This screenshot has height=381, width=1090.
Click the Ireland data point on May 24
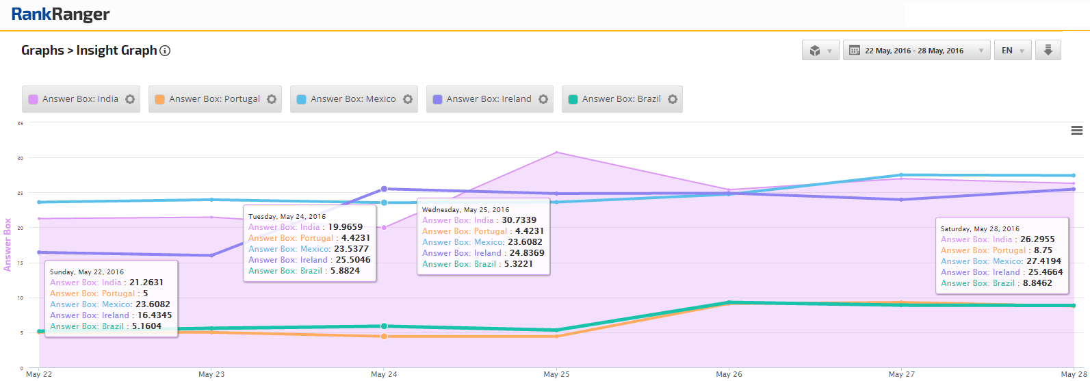point(384,189)
